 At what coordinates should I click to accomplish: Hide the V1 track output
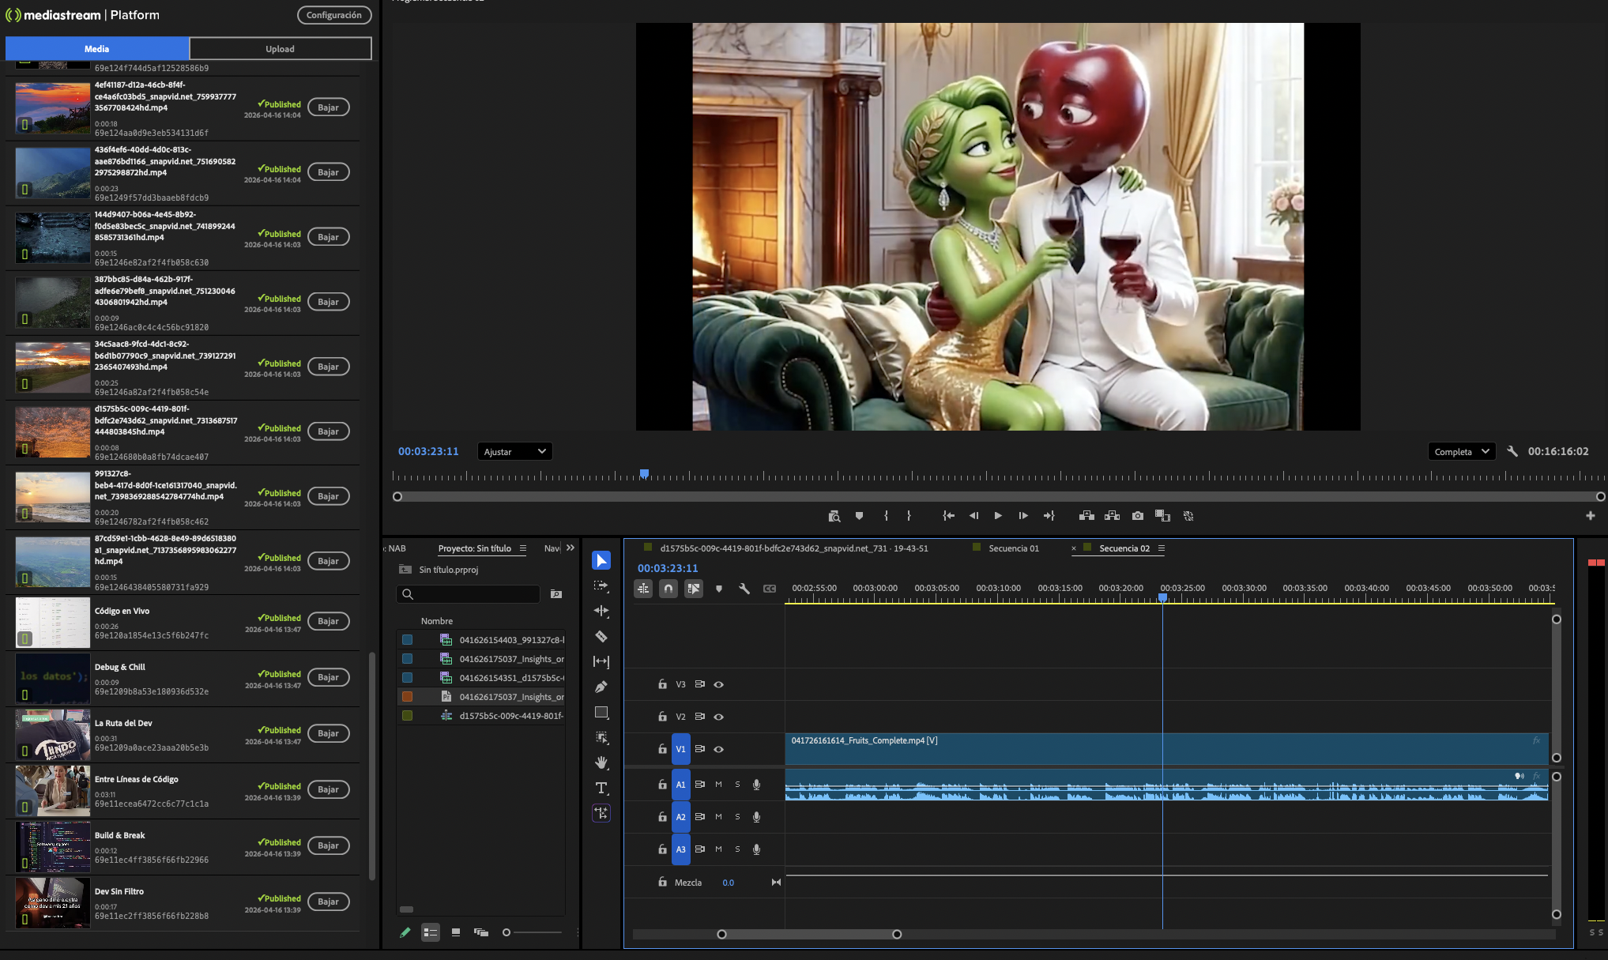(x=718, y=749)
